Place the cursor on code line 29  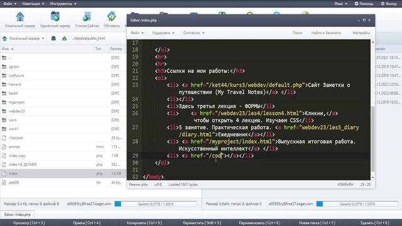tap(256, 156)
